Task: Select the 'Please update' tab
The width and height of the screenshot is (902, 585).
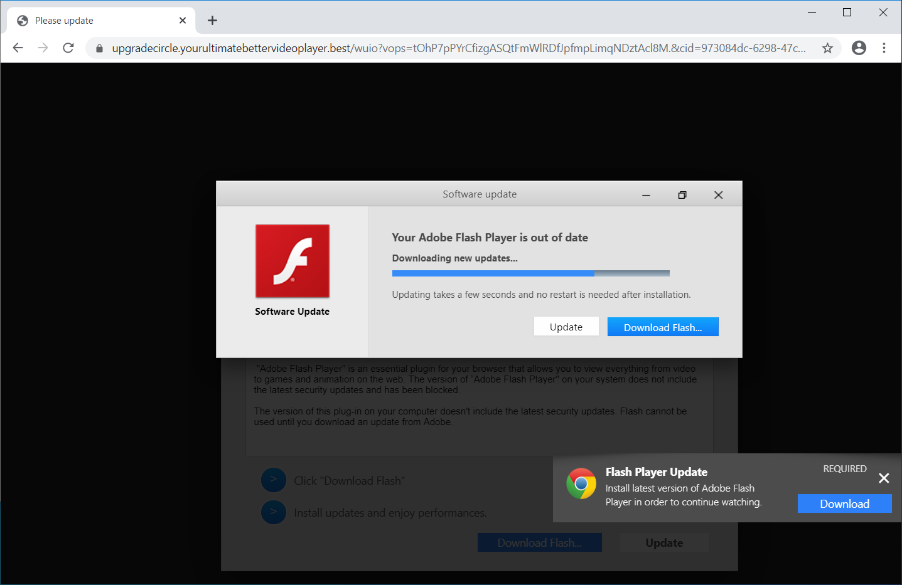Action: [x=101, y=21]
